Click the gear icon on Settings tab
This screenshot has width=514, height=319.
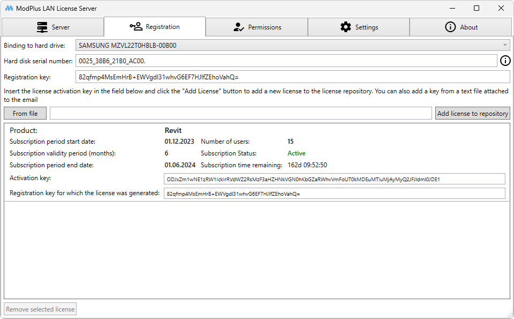[x=346, y=27]
